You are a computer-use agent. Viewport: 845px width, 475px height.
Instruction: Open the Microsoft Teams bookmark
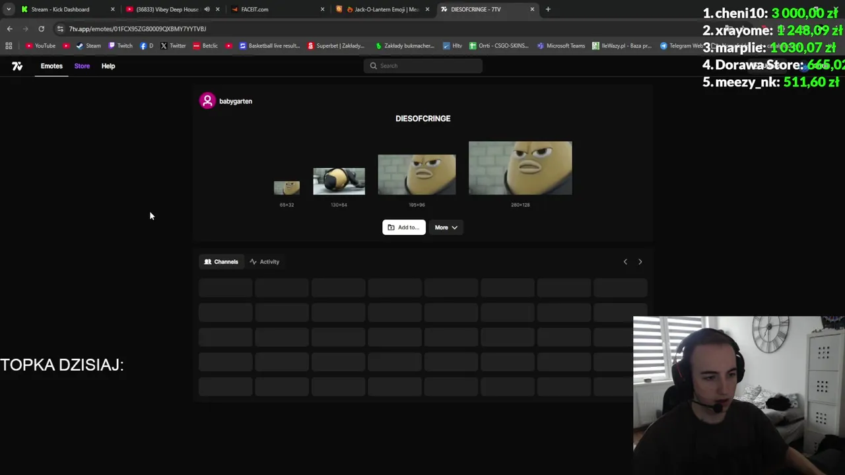tap(561, 46)
